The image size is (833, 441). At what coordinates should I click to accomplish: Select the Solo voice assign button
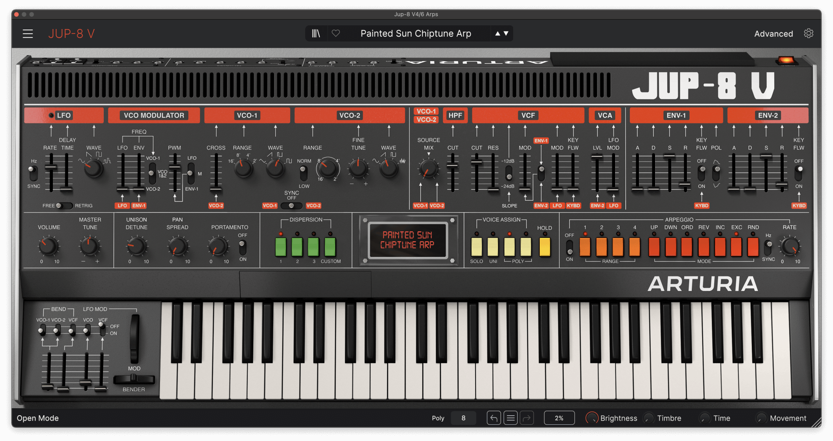pyautogui.click(x=476, y=247)
